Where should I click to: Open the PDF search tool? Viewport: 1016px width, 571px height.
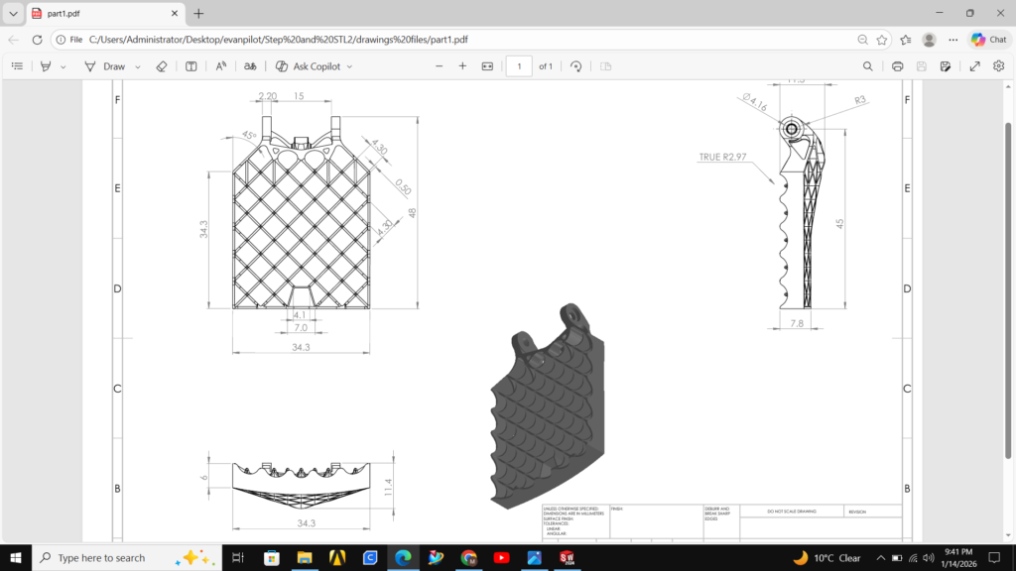click(868, 66)
